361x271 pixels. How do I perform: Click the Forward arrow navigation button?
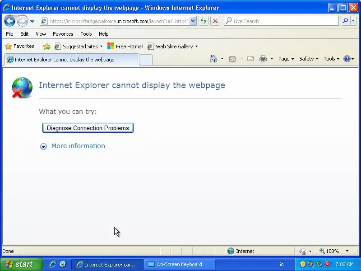(x=22, y=21)
